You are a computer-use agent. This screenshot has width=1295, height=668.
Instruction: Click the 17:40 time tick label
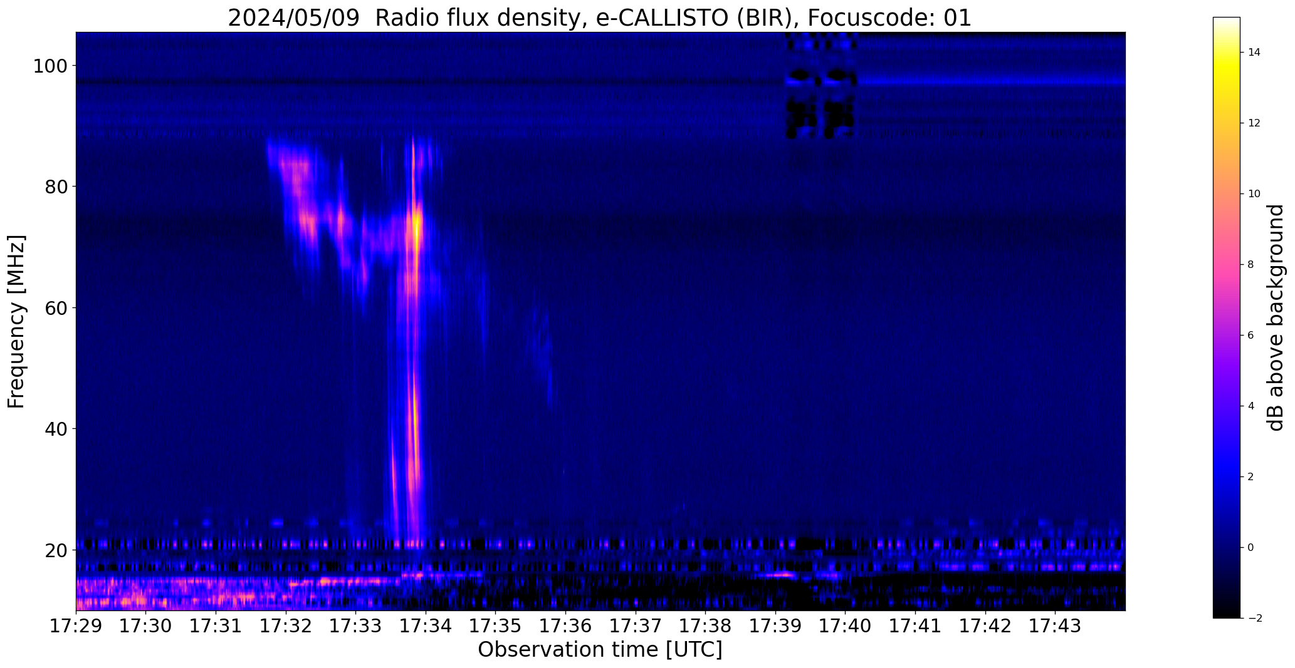pos(846,625)
